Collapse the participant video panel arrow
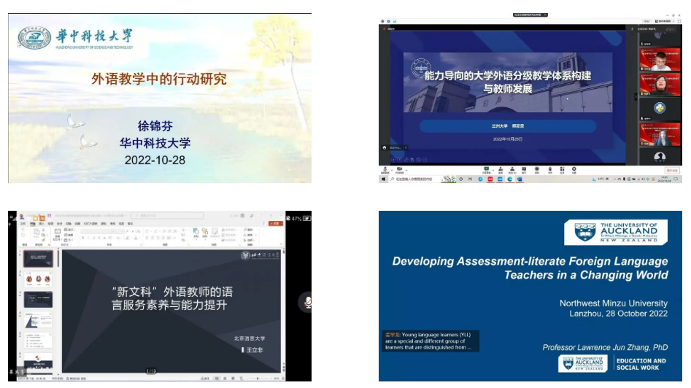691x388 pixels. (636, 96)
